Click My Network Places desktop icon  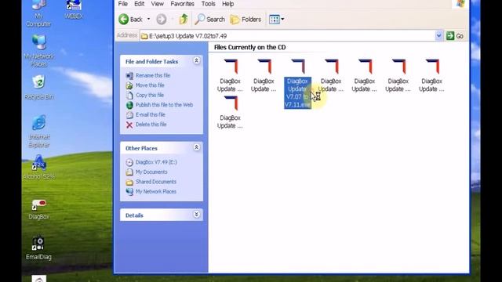(x=38, y=51)
